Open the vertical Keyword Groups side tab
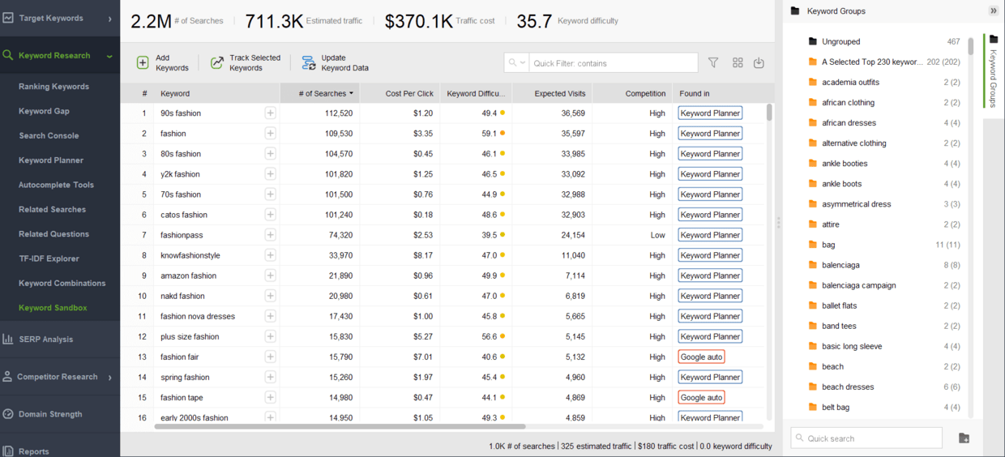Image resolution: width=1005 pixels, height=457 pixels. click(993, 73)
